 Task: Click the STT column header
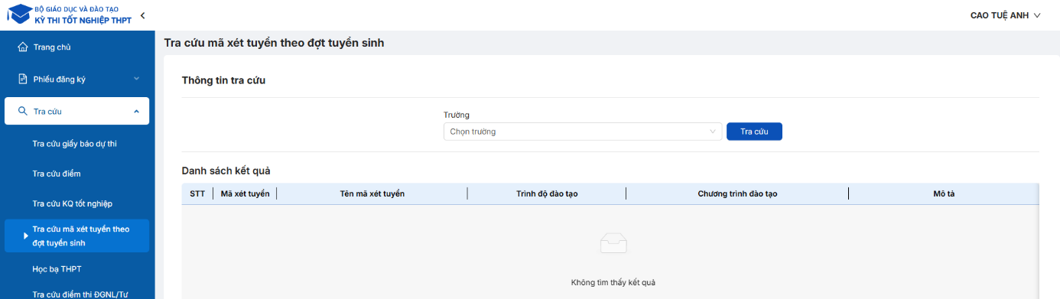(x=197, y=193)
